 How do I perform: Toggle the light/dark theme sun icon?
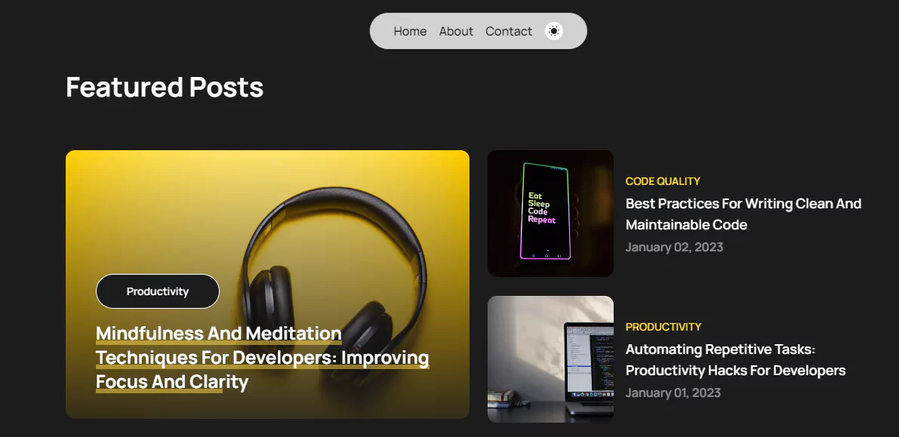coord(553,31)
